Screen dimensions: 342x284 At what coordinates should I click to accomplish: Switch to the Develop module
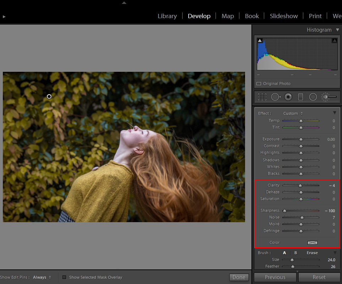pyautogui.click(x=199, y=16)
